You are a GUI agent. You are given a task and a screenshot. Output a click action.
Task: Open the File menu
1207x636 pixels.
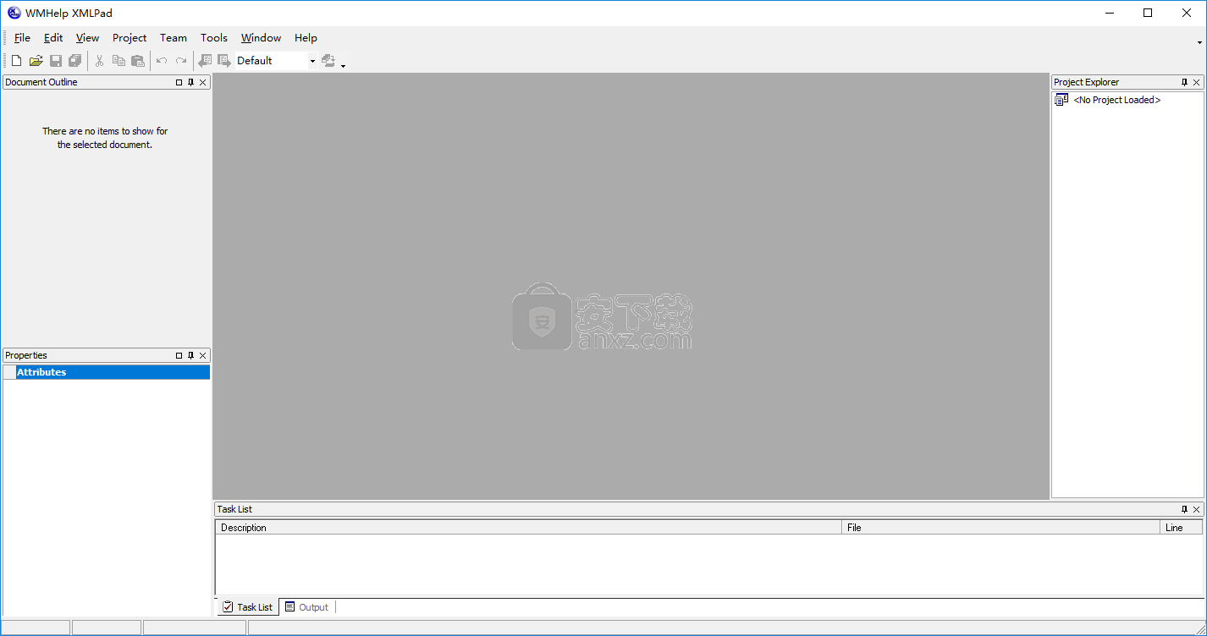22,38
